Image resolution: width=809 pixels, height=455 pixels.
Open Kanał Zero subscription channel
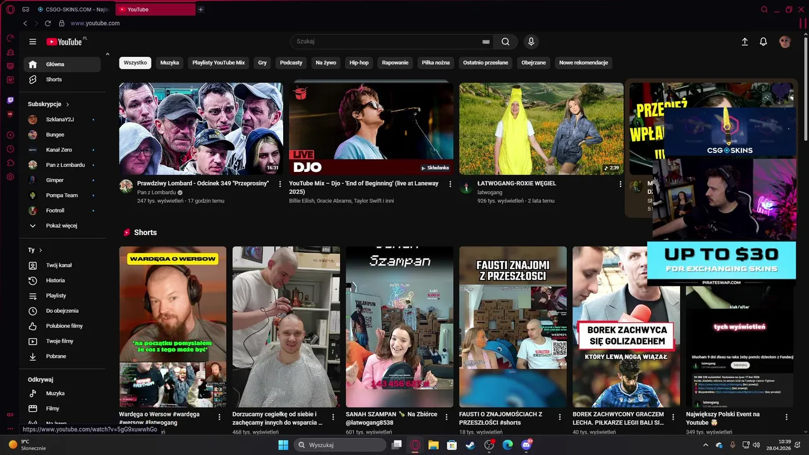tap(62, 150)
